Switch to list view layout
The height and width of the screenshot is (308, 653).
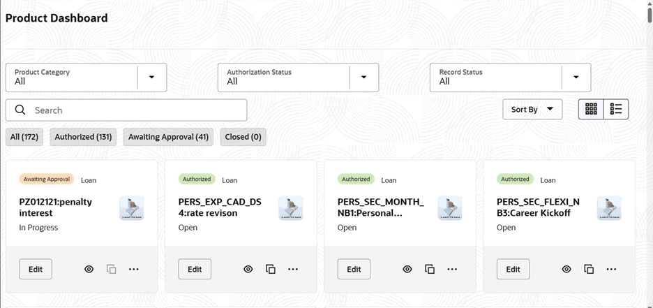coord(616,109)
